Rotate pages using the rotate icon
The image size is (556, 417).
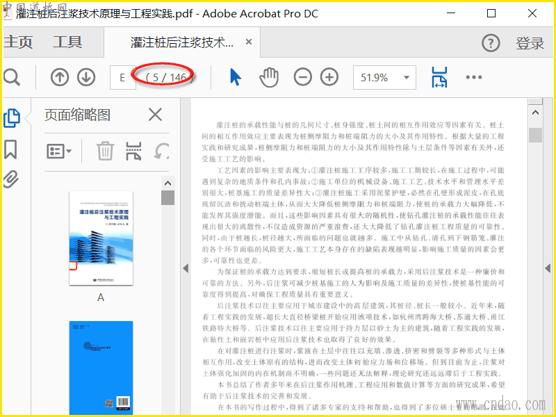[161, 151]
